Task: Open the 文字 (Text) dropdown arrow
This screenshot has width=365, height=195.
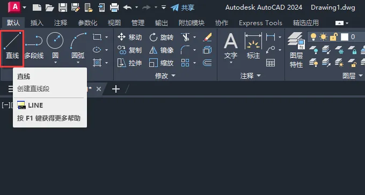Action: click(x=231, y=63)
